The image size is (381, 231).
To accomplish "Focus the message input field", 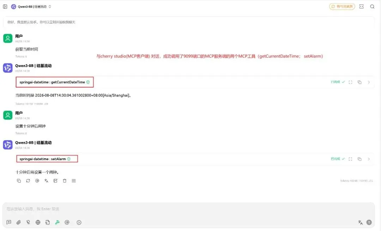I will (x=188, y=209).
